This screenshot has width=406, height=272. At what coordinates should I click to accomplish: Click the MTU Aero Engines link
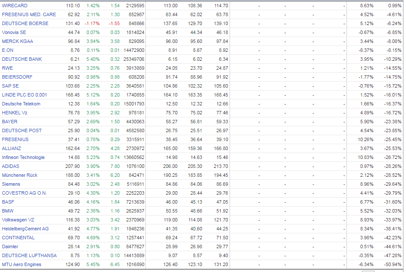tap(22, 264)
